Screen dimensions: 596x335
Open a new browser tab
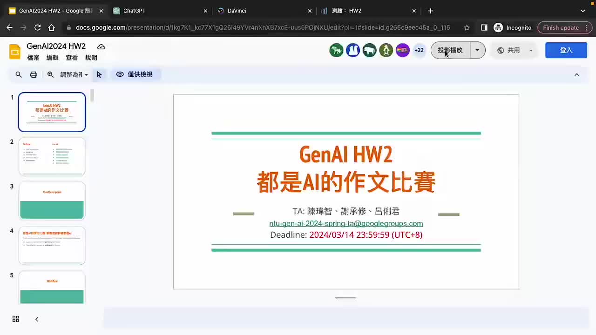[431, 11]
